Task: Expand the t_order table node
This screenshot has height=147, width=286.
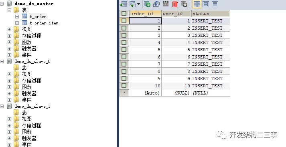Action: point(17,16)
